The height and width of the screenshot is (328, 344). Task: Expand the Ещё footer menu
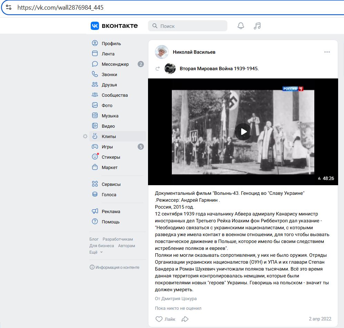[x=96, y=252]
